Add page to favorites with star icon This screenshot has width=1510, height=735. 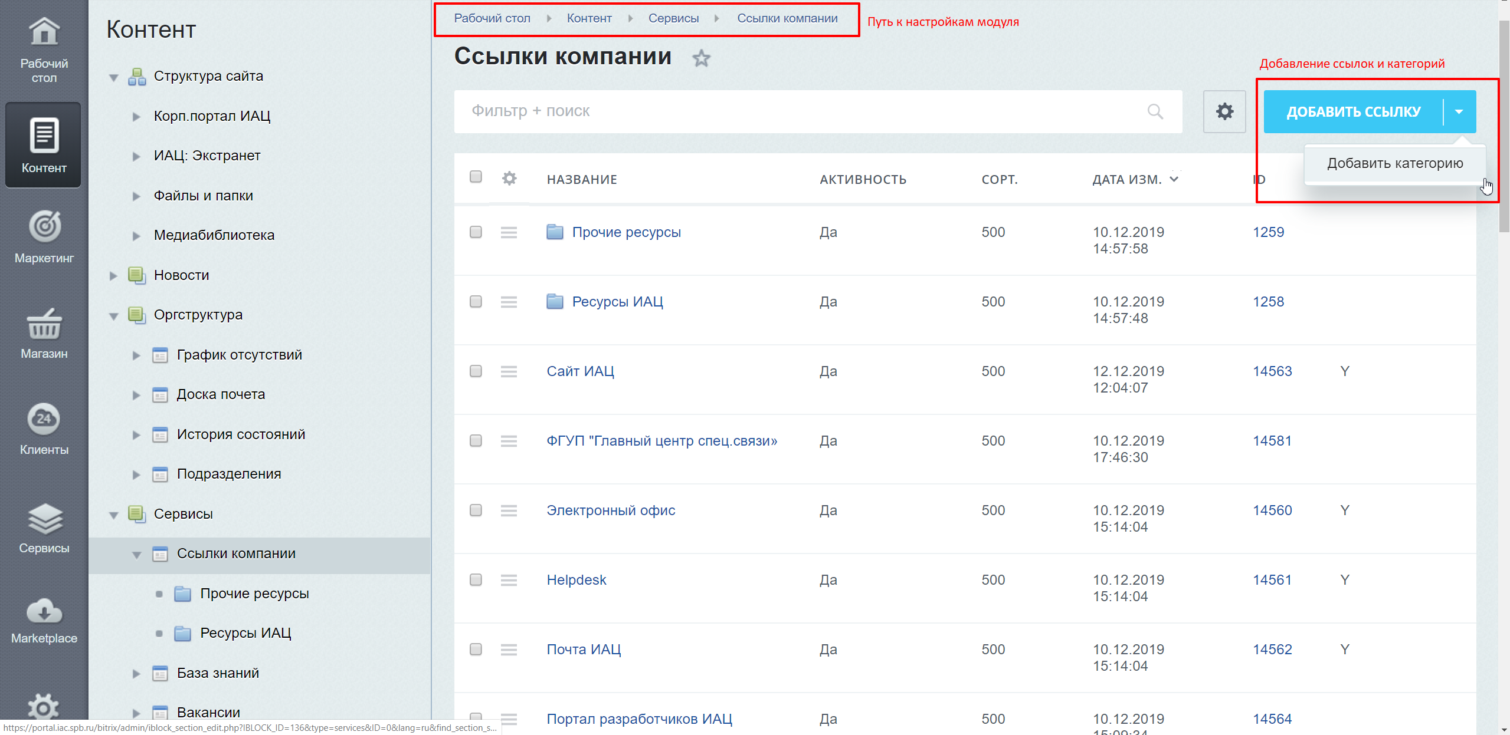click(701, 58)
